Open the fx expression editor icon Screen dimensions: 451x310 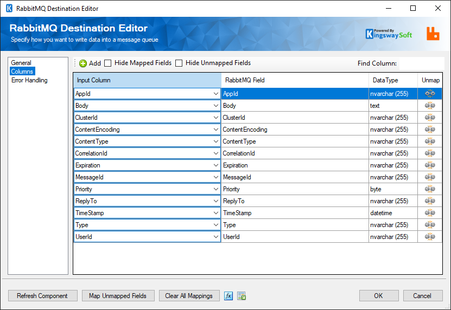click(x=228, y=295)
